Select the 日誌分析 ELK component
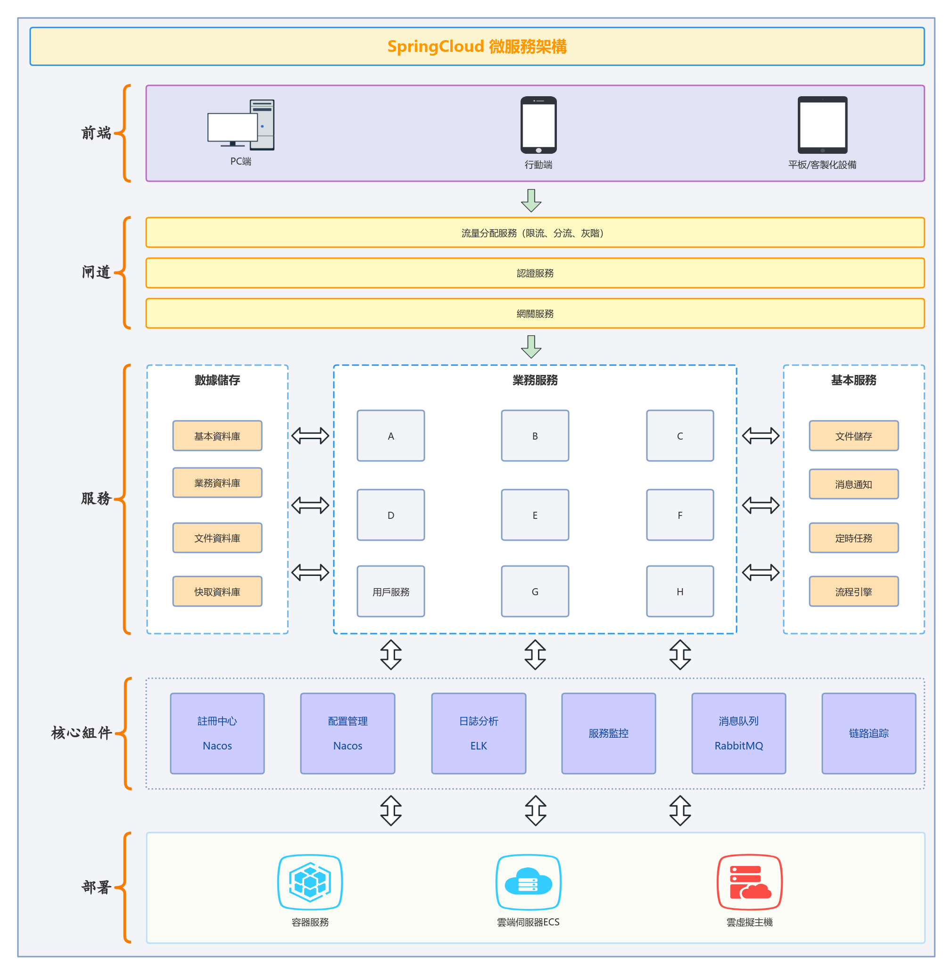The height and width of the screenshot is (974, 952). pyautogui.click(x=479, y=733)
